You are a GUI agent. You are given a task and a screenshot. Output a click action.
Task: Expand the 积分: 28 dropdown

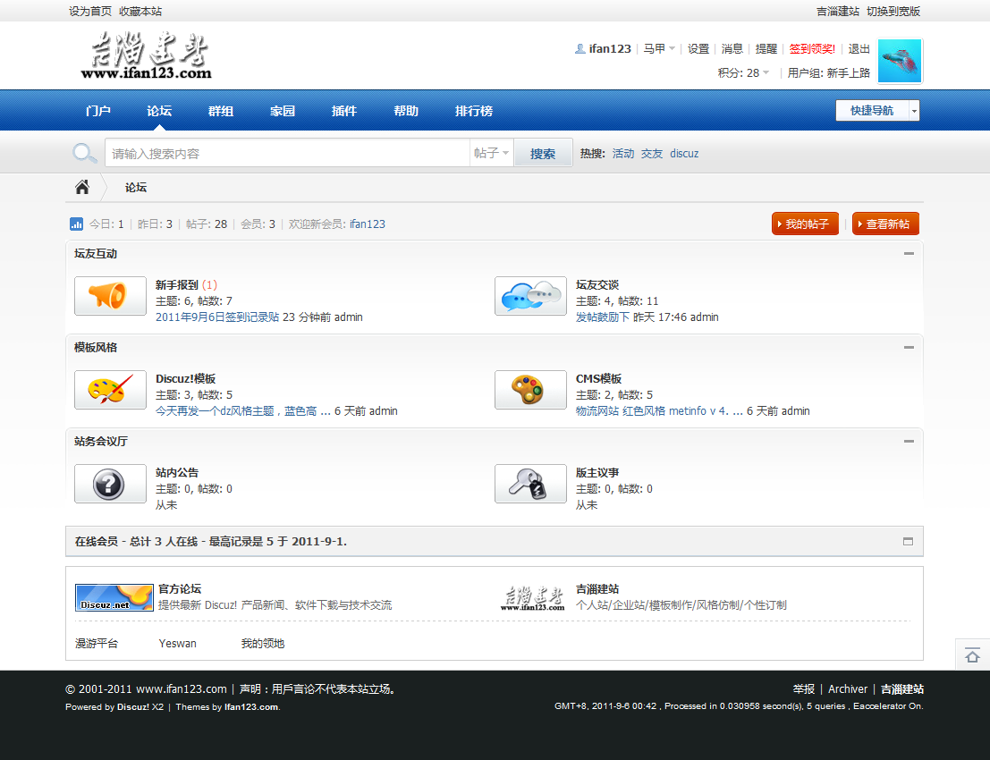pyautogui.click(x=743, y=73)
